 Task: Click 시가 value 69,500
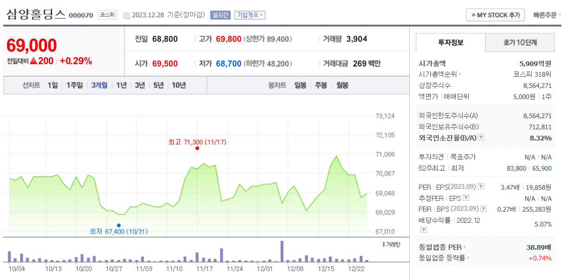(165, 64)
